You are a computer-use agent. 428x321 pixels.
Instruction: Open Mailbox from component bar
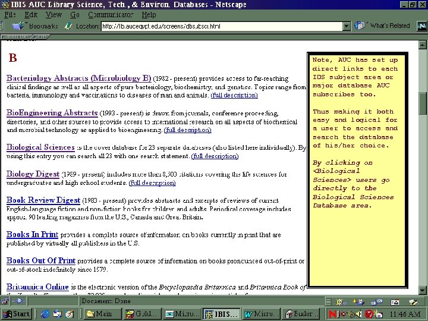click(x=358, y=301)
